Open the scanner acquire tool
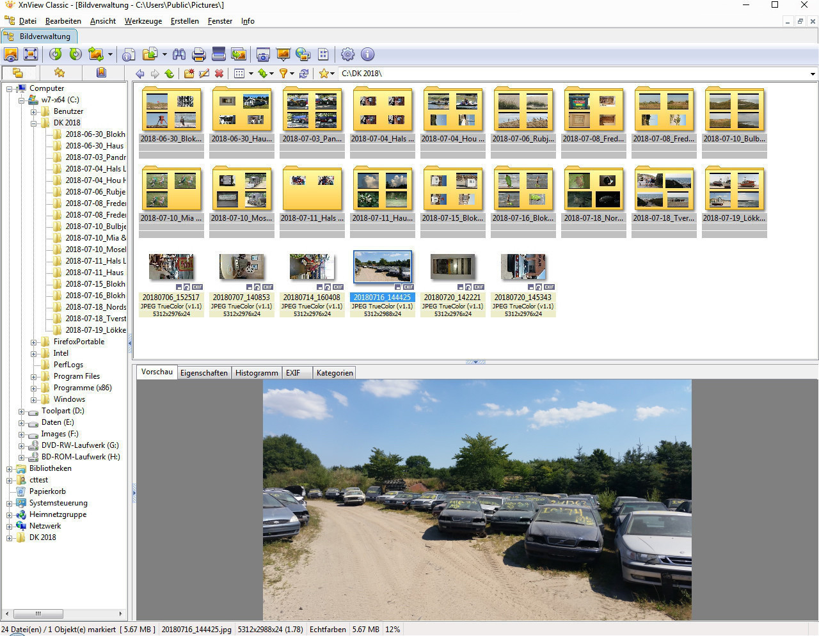 218,54
